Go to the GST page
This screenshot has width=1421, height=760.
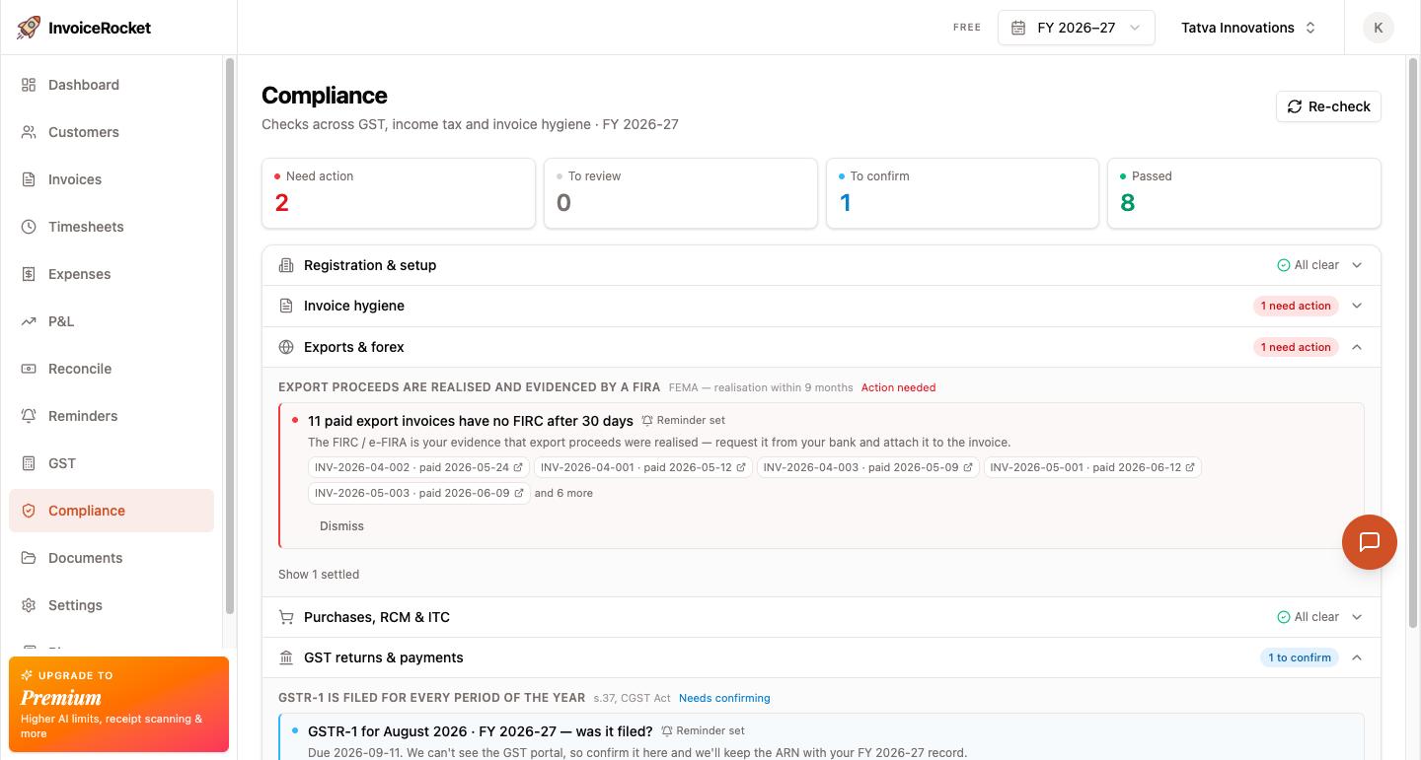[x=112, y=463]
